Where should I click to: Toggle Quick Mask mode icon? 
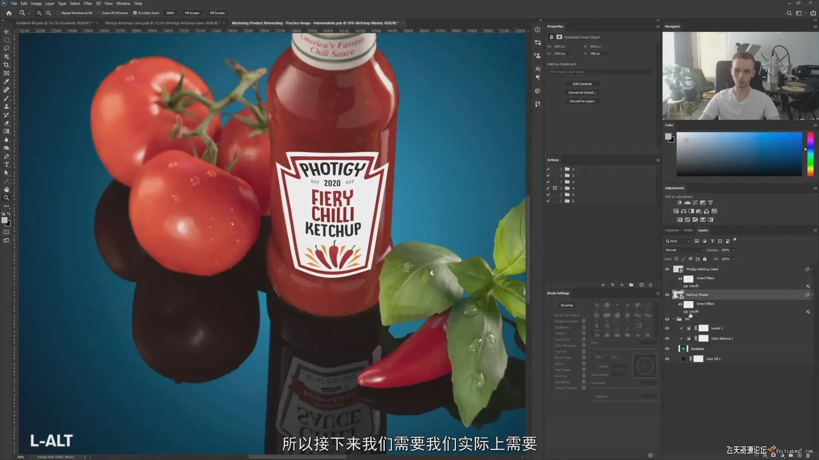pos(6,232)
